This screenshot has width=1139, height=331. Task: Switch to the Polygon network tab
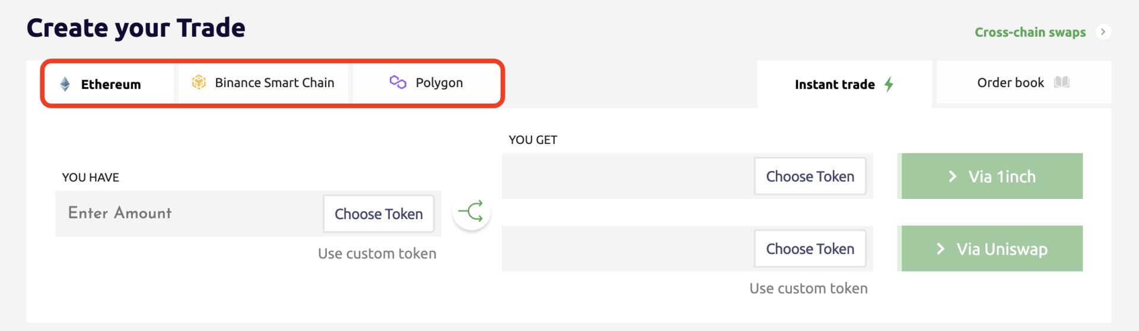click(x=427, y=83)
